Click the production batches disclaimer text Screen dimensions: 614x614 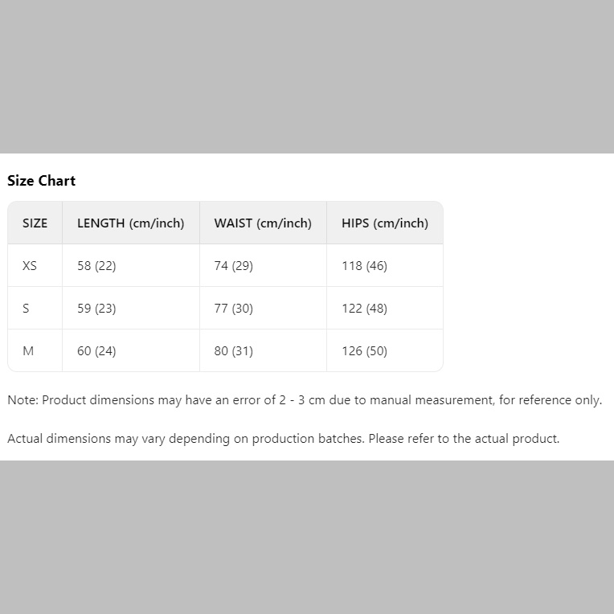[x=283, y=439]
